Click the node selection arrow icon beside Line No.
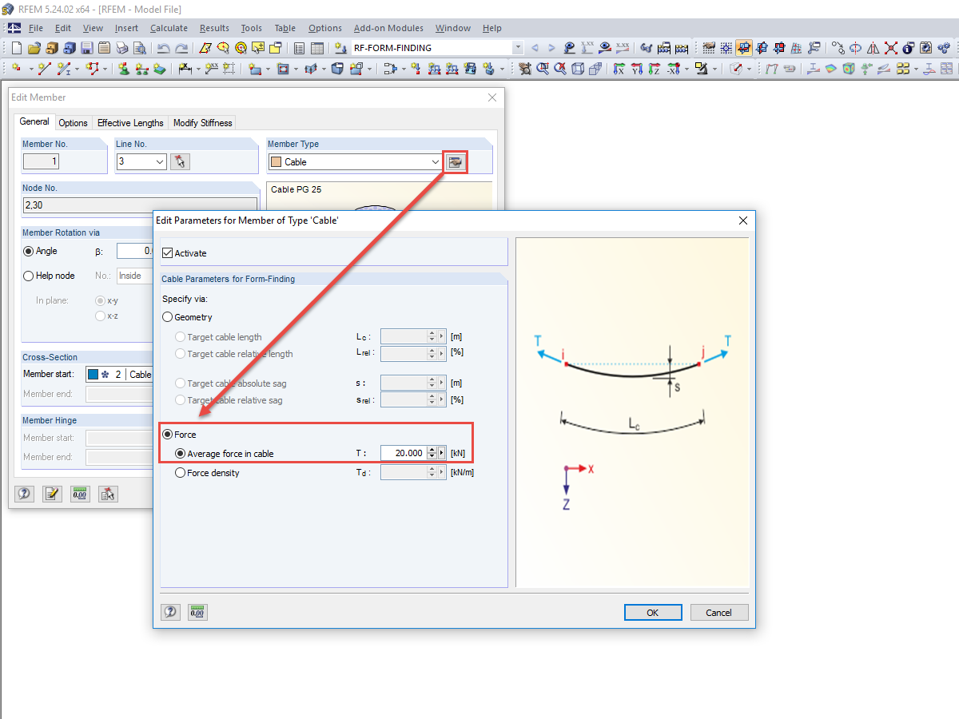 point(180,161)
